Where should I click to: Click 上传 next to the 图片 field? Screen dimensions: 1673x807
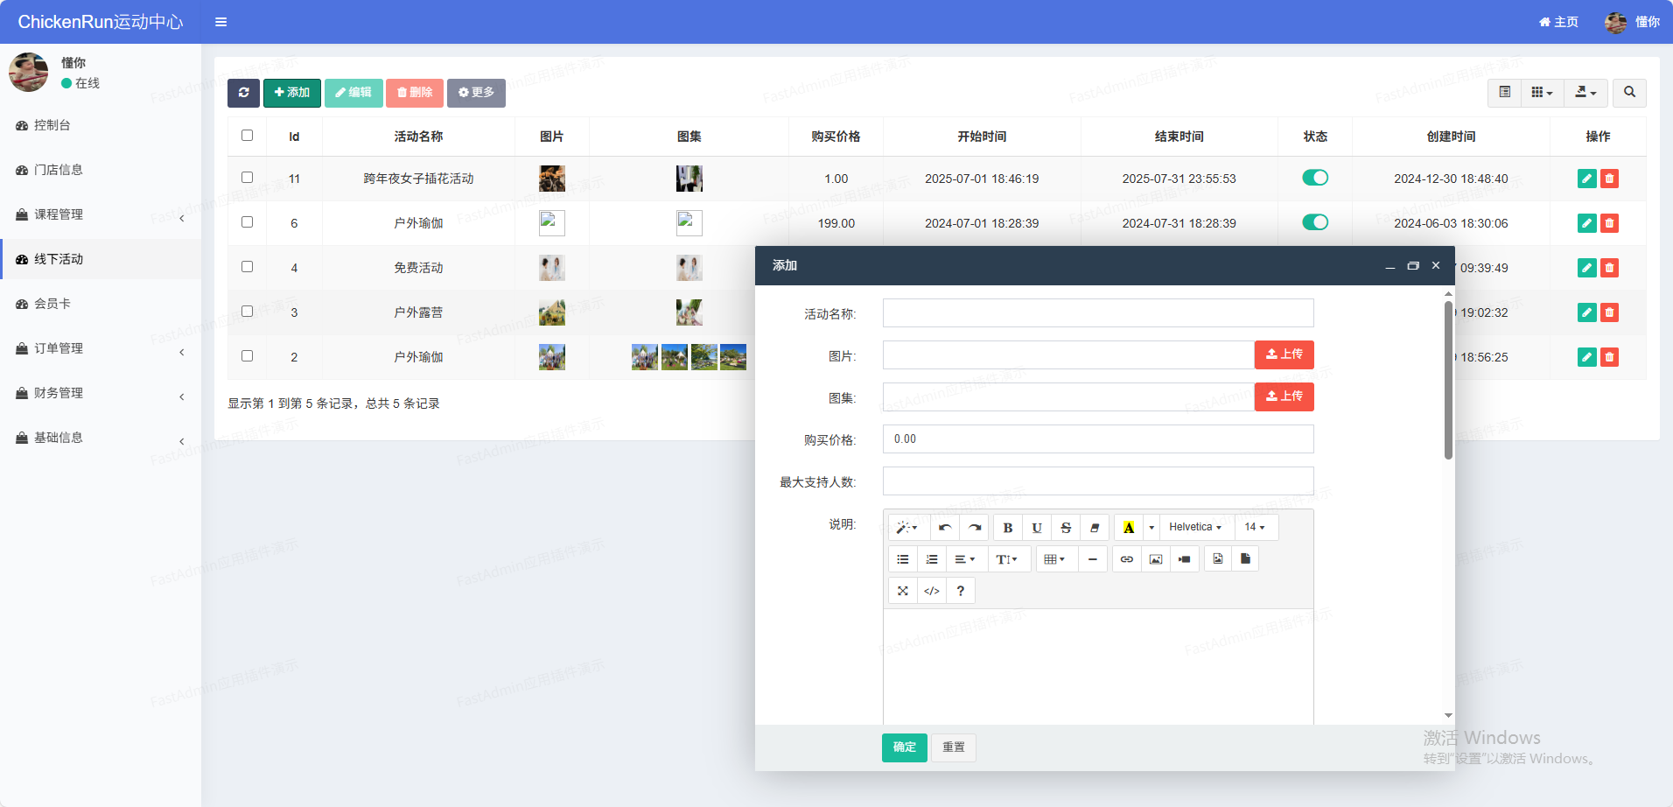pyautogui.click(x=1284, y=354)
